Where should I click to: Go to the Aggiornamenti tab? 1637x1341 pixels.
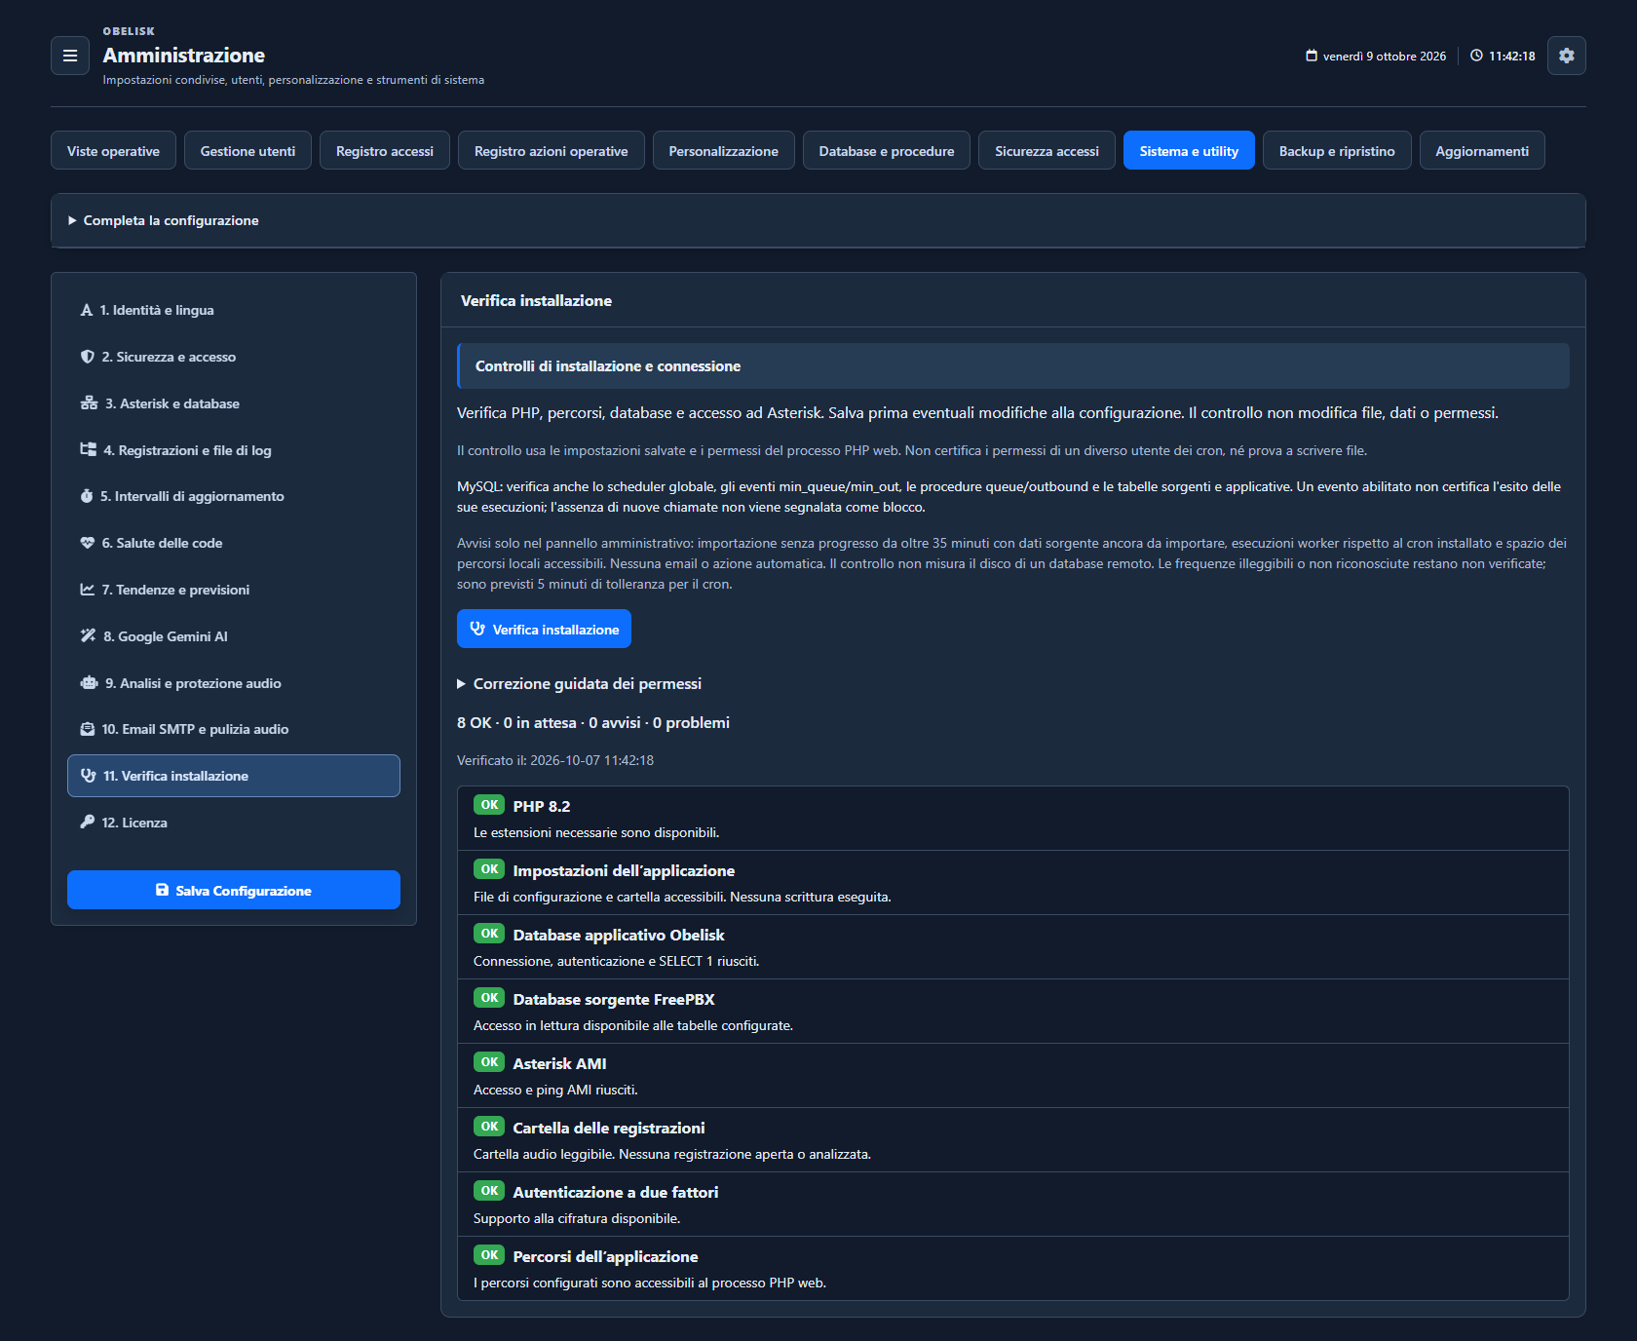tap(1482, 150)
